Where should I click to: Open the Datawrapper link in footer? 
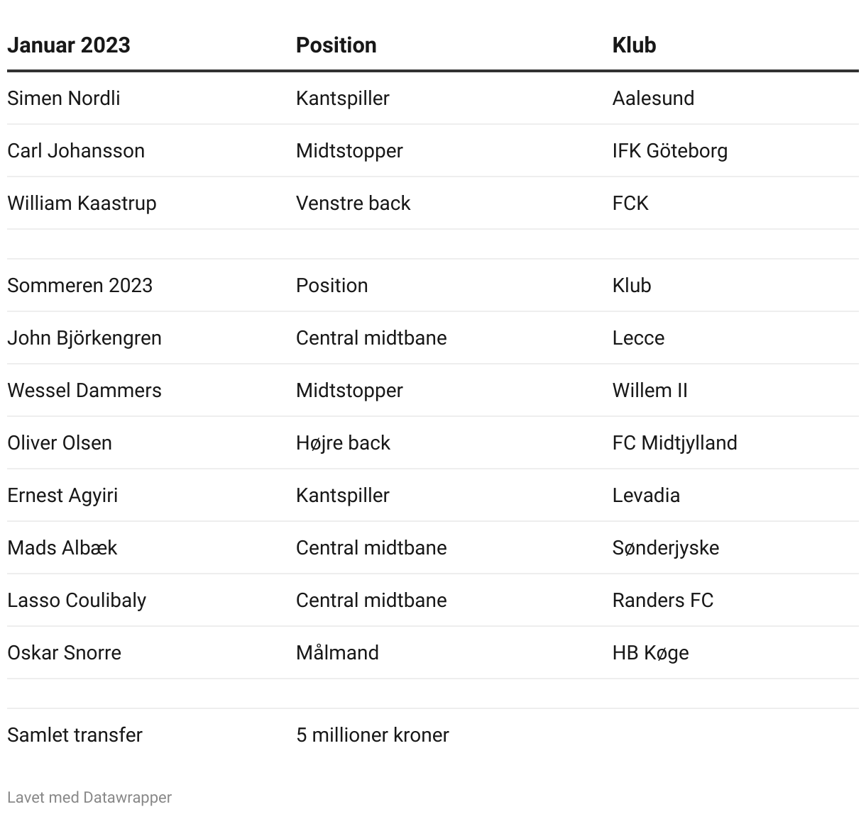127,797
